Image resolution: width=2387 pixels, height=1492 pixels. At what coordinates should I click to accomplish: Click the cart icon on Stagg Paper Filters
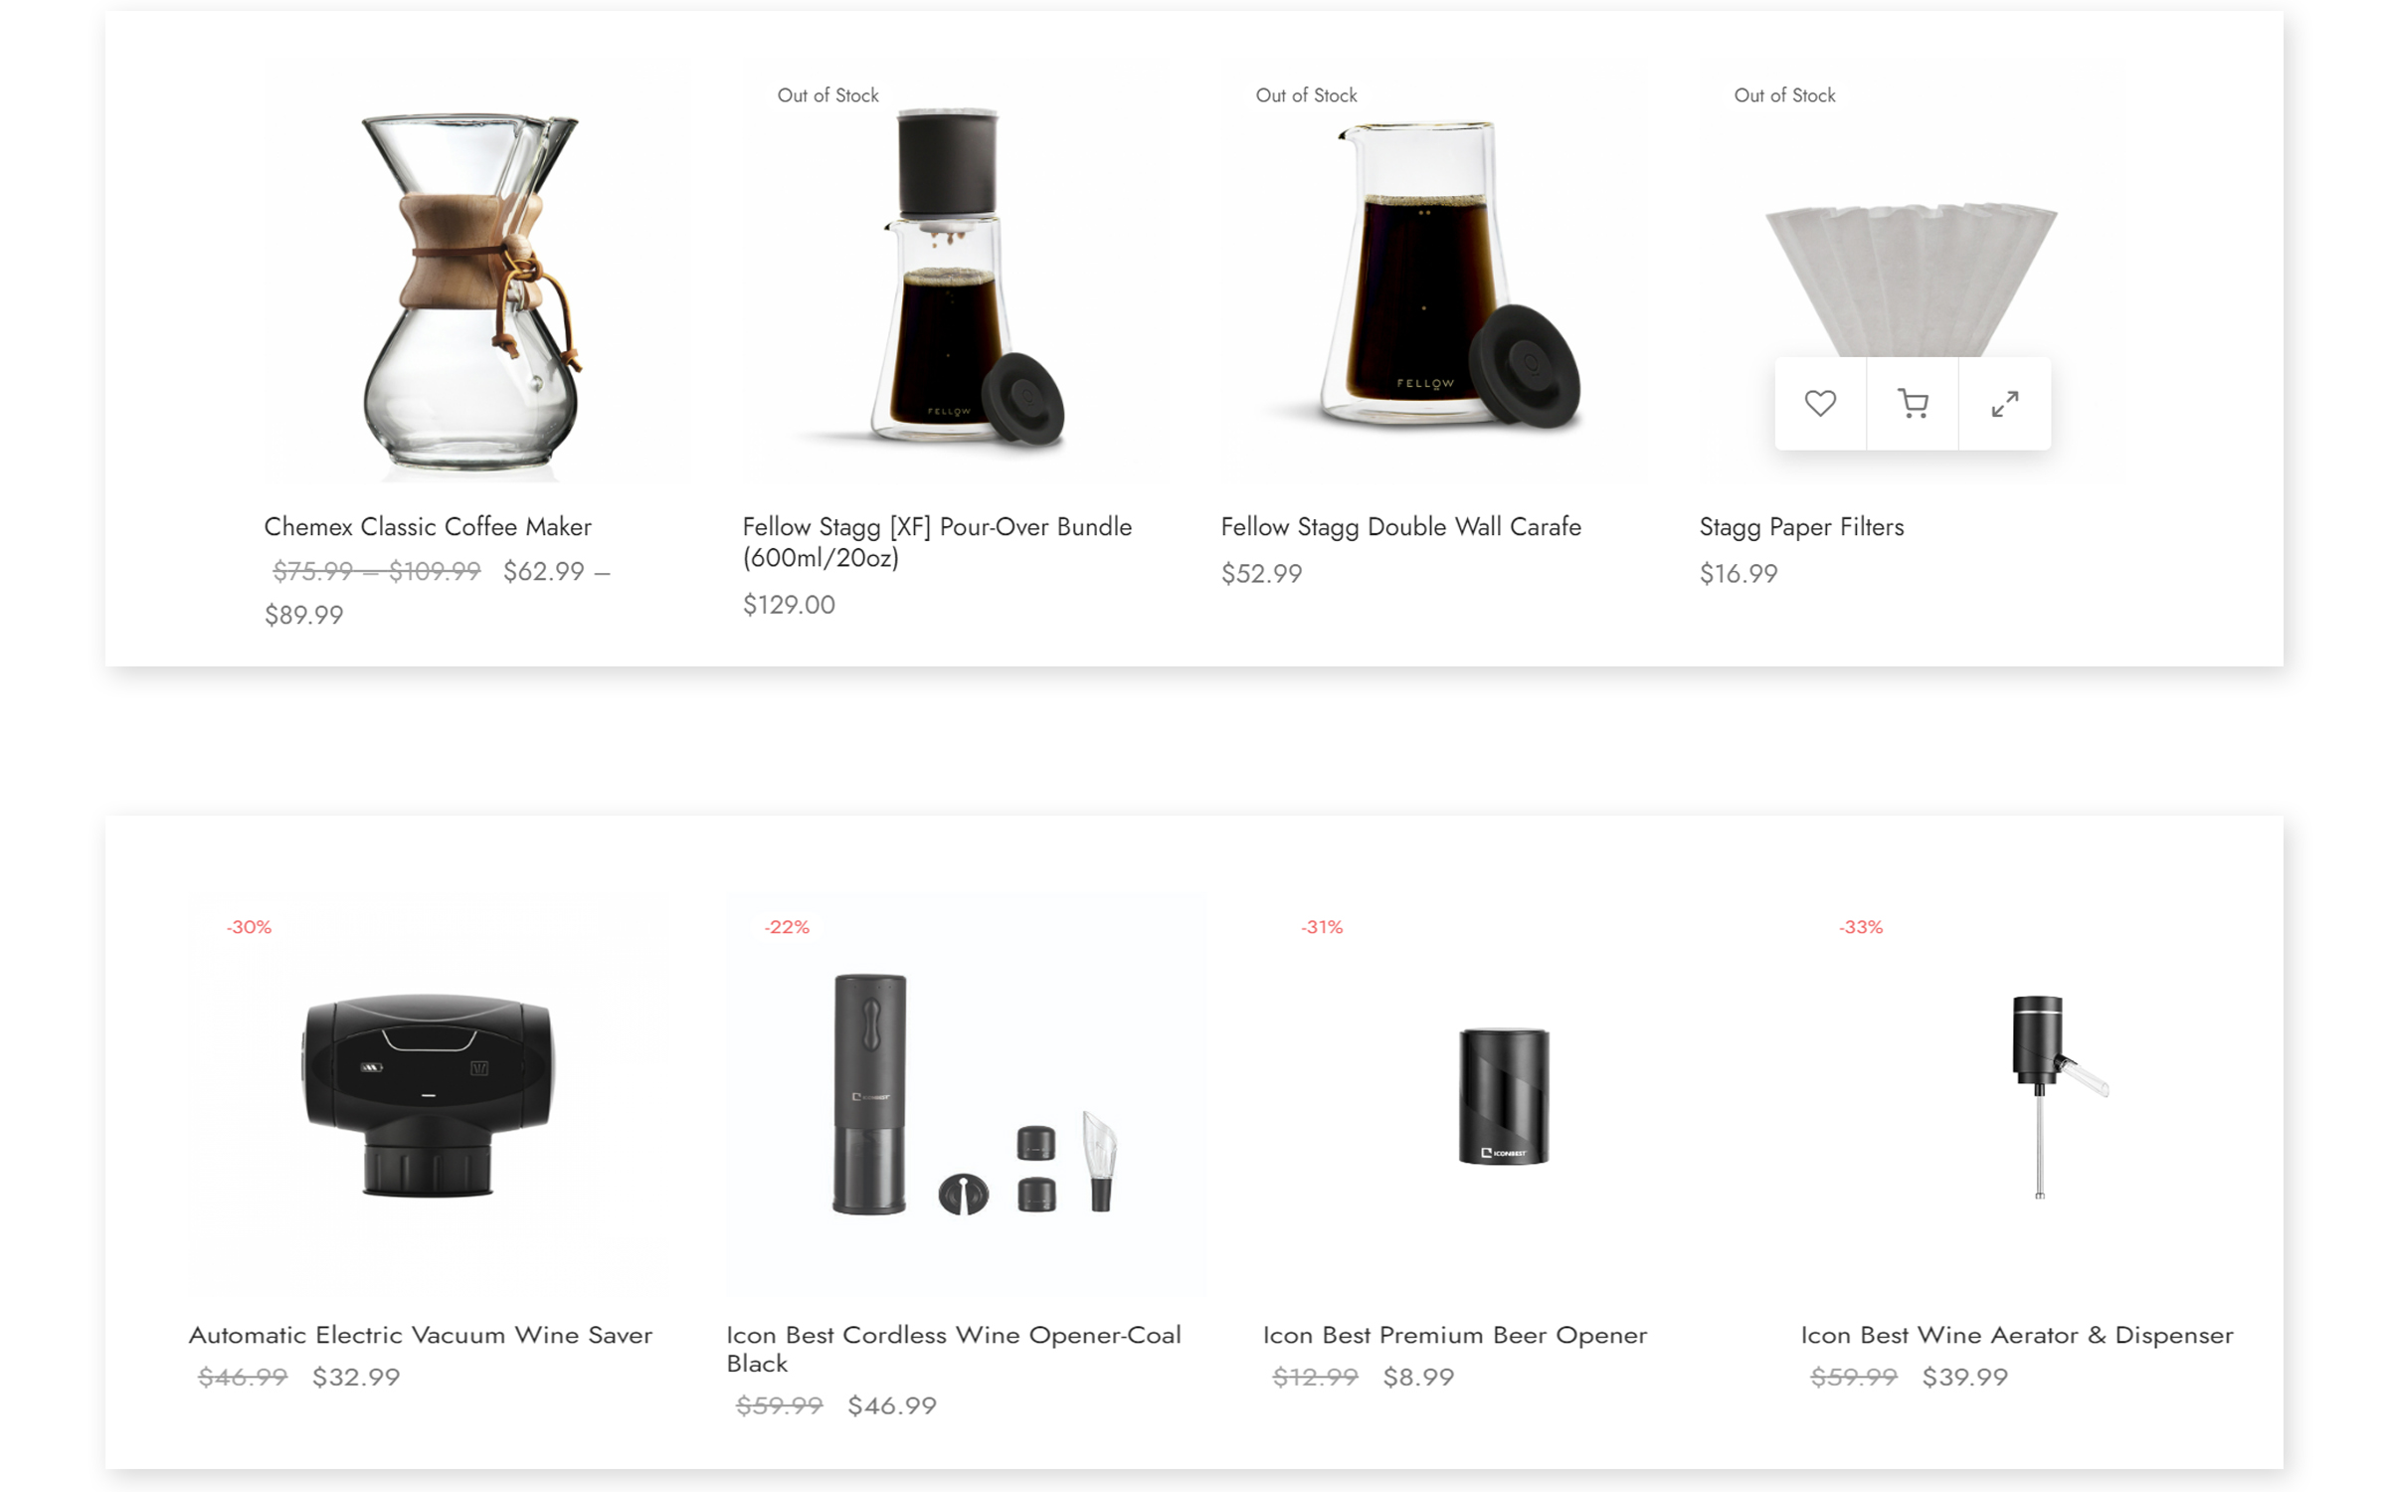1913,404
